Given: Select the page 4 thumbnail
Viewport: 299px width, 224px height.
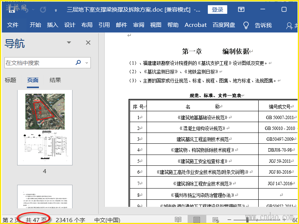Looking at the screenshot, I should coord(45,128).
